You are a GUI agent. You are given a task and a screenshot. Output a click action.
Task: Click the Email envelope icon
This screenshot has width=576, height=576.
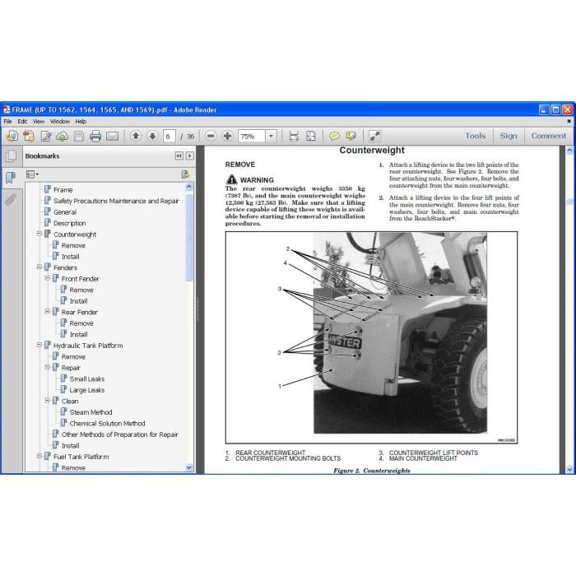click(113, 137)
